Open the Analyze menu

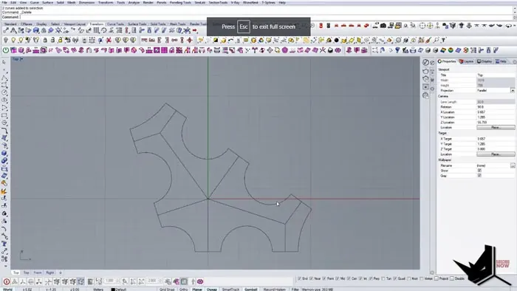pyautogui.click(x=134, y=2)
